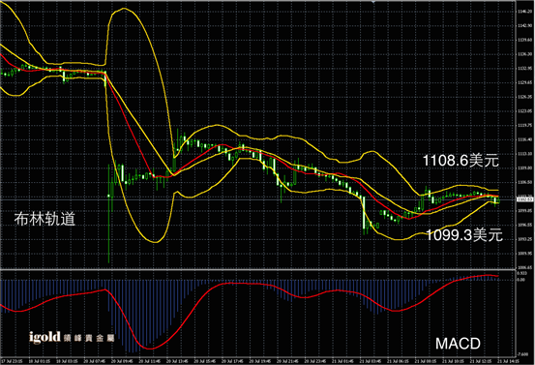The width and height of the screenshot is (535, 365).
Task: Click the igold logo watermark
Action: pos(72,338)
